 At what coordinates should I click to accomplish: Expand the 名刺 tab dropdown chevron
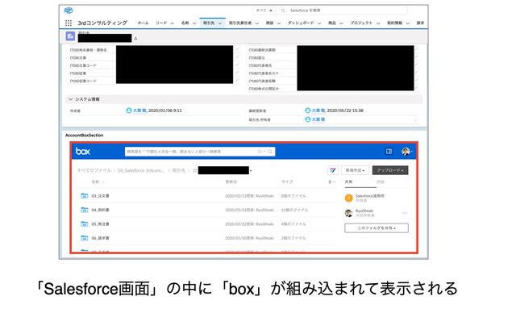(x=194, y=23)
